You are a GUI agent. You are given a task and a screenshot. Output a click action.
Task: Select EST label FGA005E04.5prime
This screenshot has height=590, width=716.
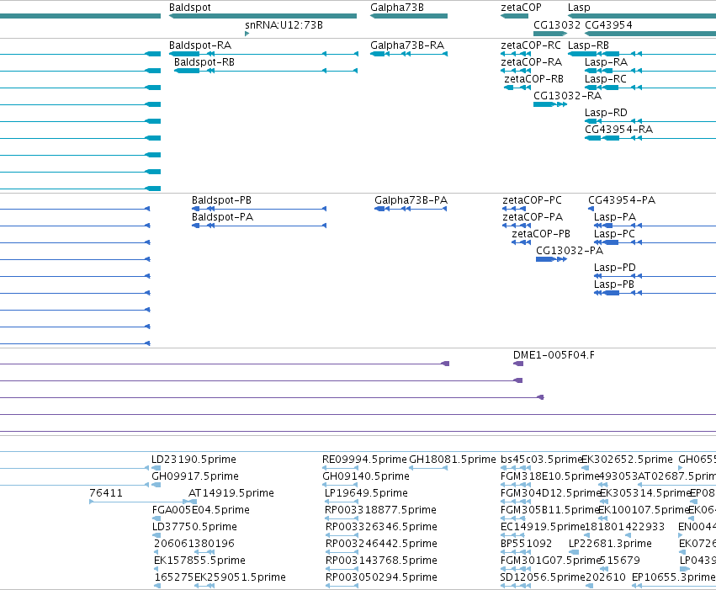tap(201, 510)
